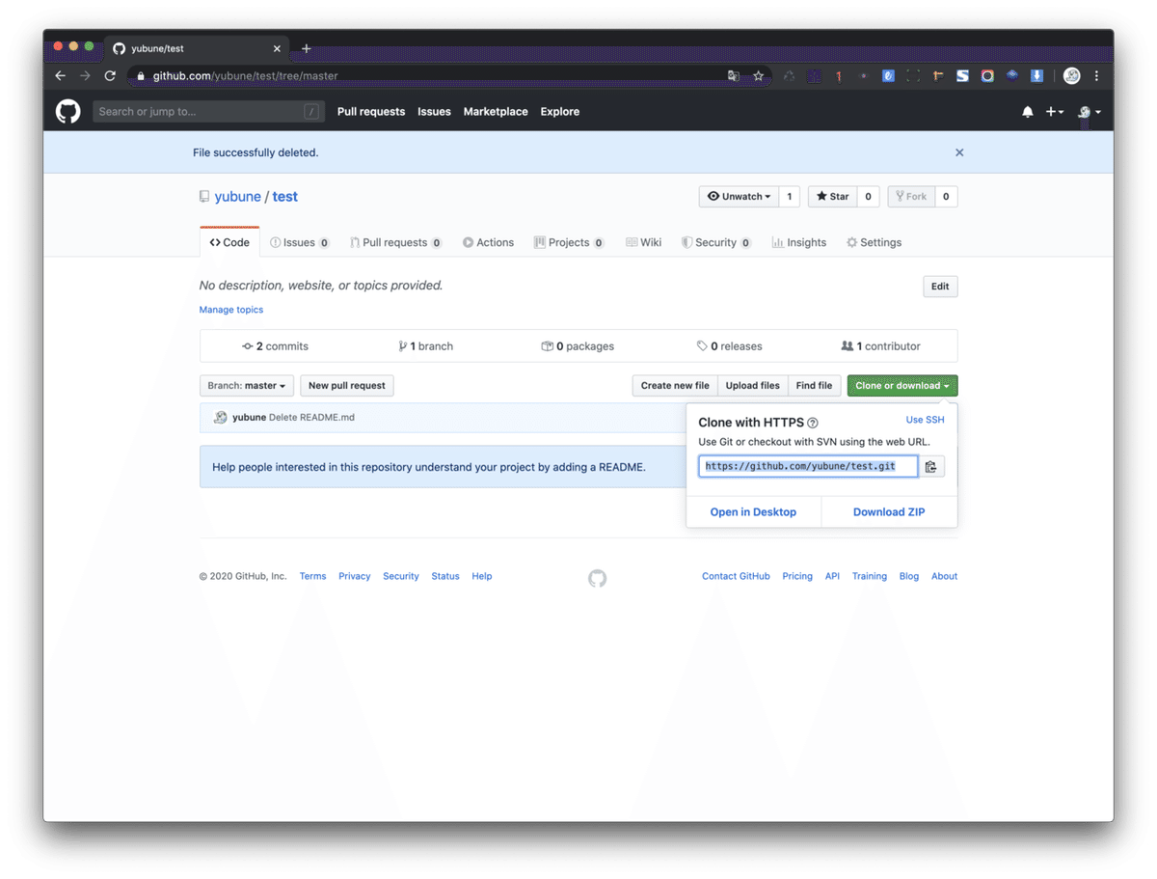Click Find file
Viewport: 1157px width, 879px height.
click(x=814, y=386)
